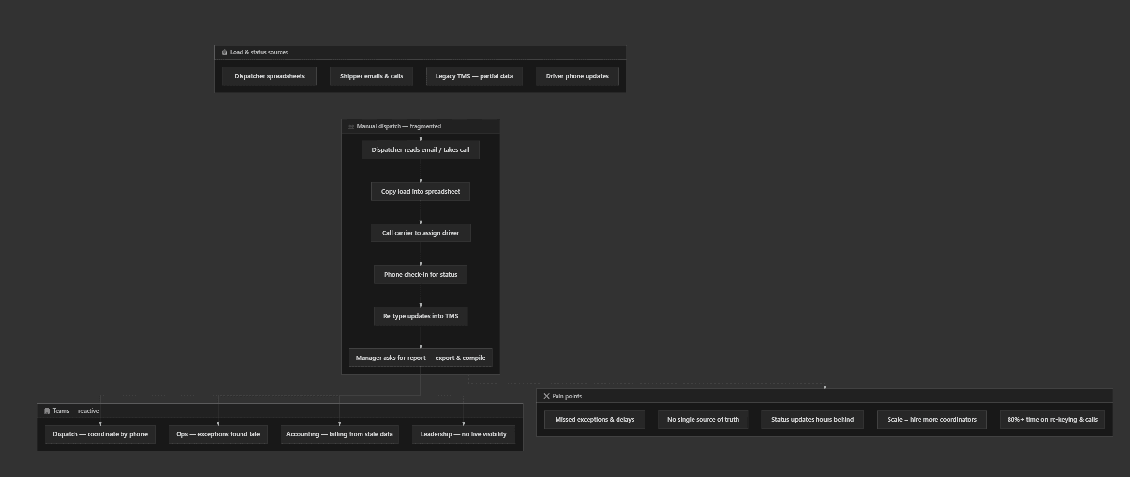
Task: Click Manager asks for report node
Action: tap(421, 358)
